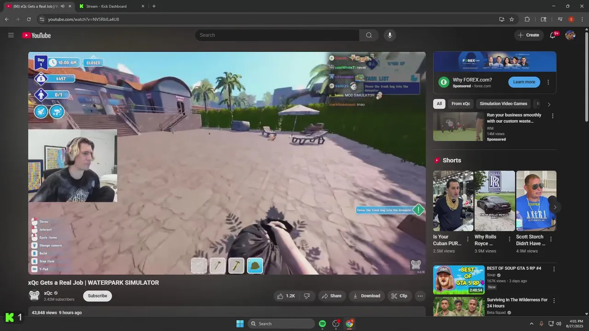Open the Is Your Cuban short thumbnail
This screenshot has width=589, height=331.
[453, 201]
